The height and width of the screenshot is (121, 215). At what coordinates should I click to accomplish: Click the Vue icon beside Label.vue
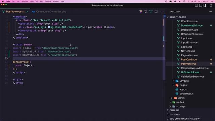(178, 47)
